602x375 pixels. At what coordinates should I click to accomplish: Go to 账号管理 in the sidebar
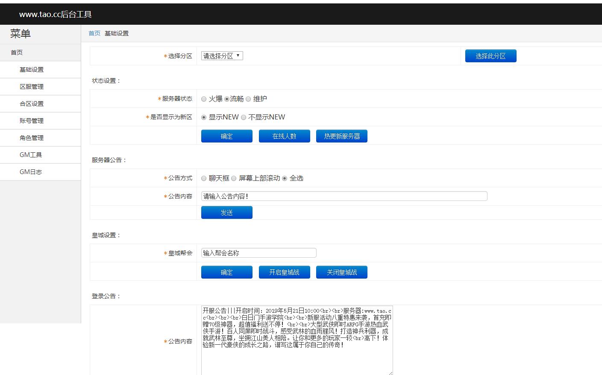[32, 121]
